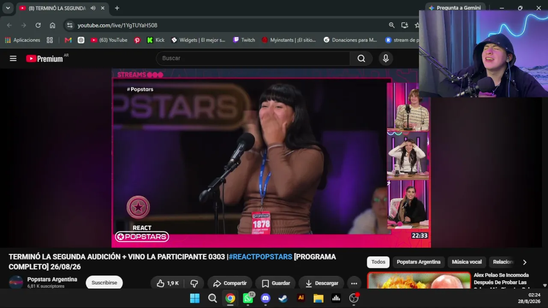Dislike the video
Image resolution: width=548 pixels, height=308 pixels.
click(x=194, y=283)
